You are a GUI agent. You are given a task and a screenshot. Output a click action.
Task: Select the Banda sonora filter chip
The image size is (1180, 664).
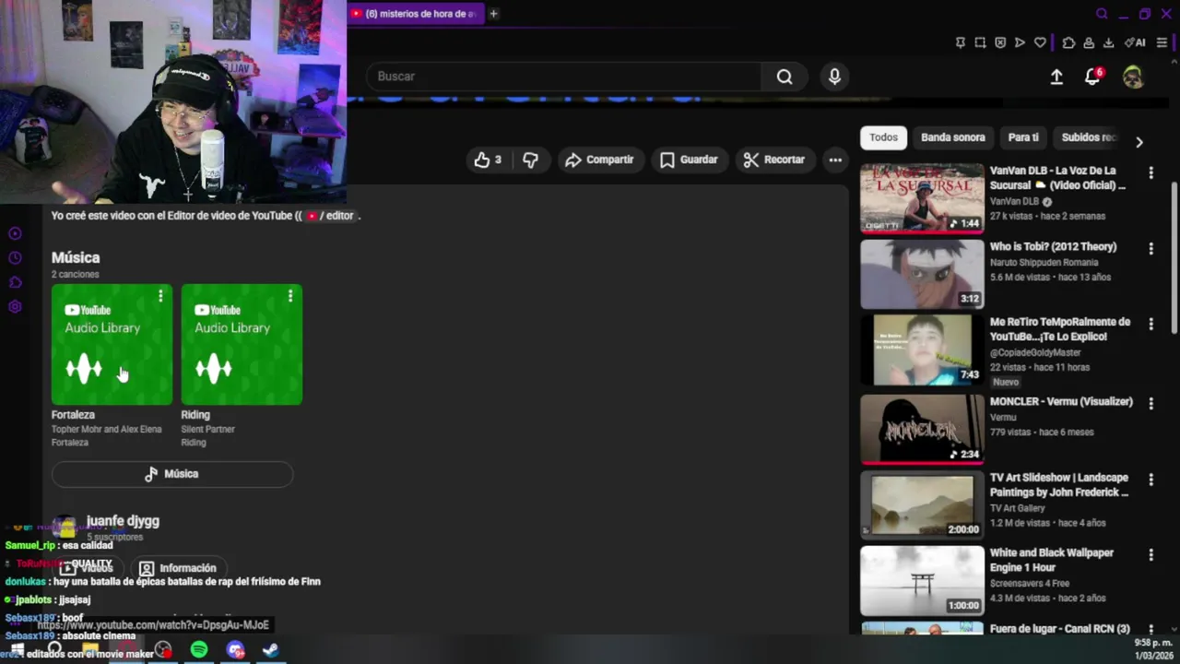coord(953,137)
